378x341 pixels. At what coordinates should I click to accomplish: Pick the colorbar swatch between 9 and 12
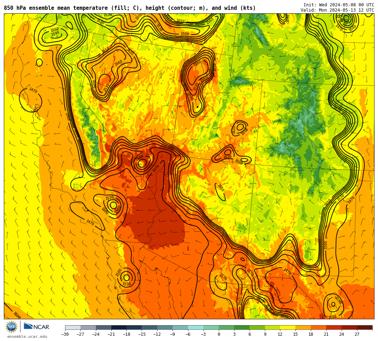[x=273, y=327]
